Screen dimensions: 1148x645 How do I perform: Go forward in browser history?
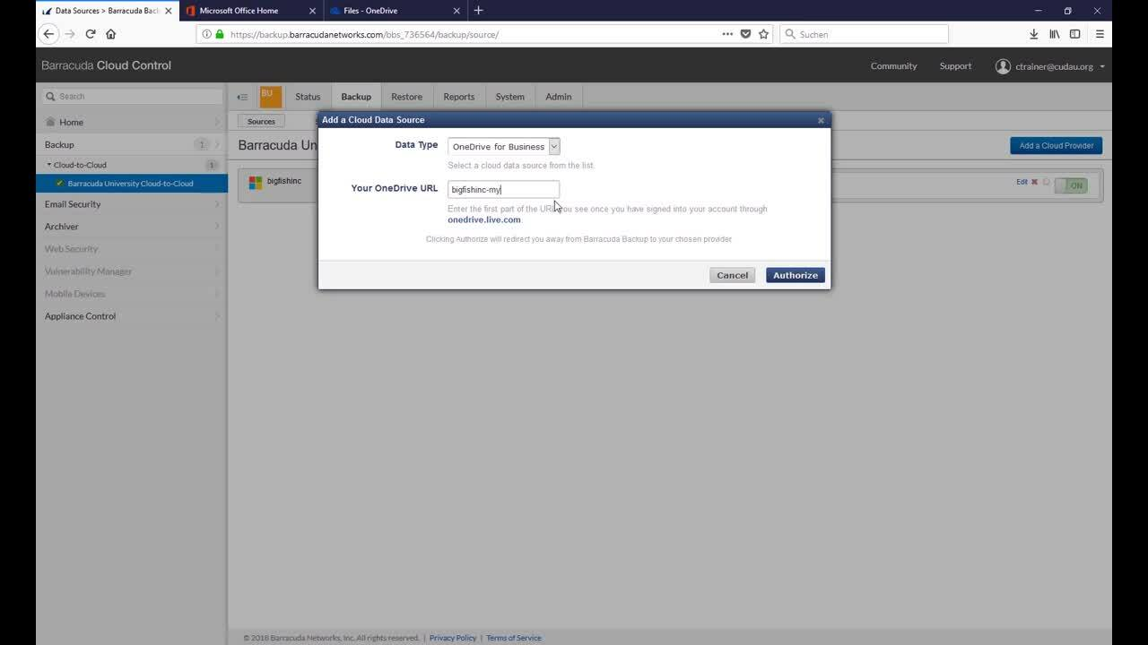click(70, 34)
